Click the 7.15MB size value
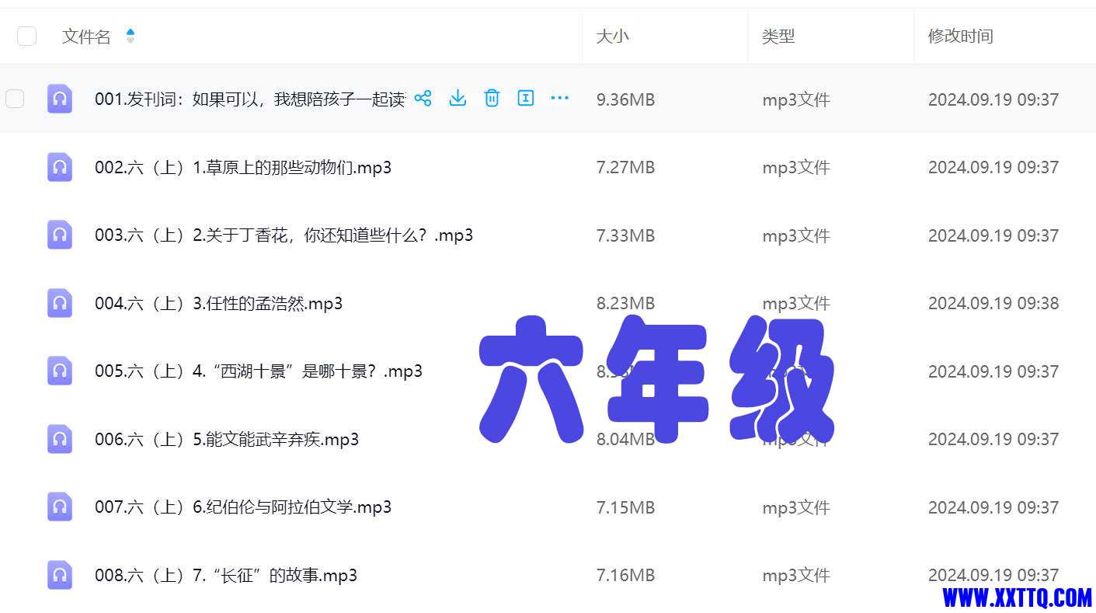The image size is (1096, 613). point(625,507)
